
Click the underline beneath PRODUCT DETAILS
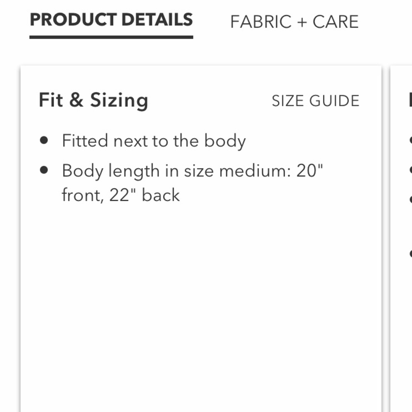(111, 37)
